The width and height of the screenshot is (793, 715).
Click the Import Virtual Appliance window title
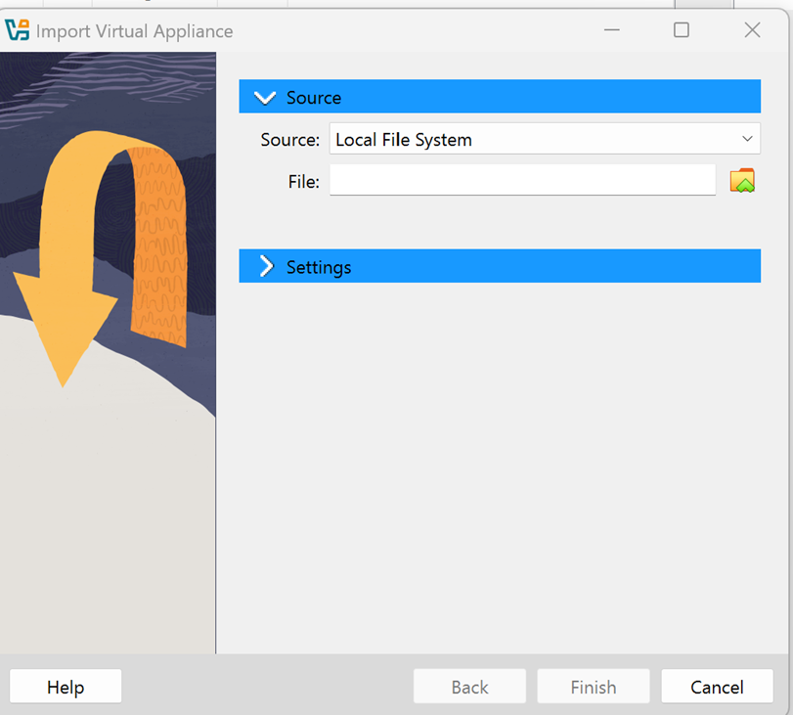[135, 31]
